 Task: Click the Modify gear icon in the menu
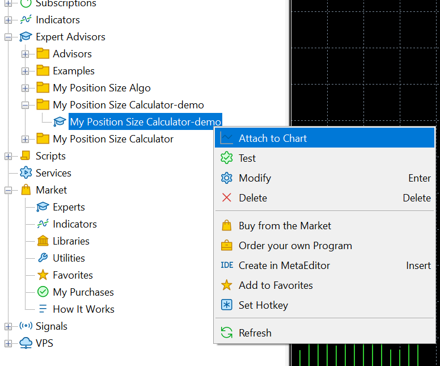[227, 178]
